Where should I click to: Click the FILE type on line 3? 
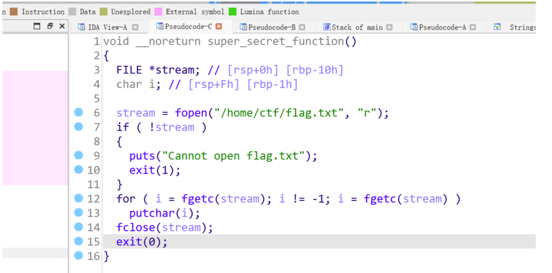129,70
